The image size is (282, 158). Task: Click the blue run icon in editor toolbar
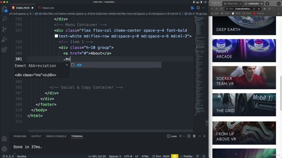[193, 8]
